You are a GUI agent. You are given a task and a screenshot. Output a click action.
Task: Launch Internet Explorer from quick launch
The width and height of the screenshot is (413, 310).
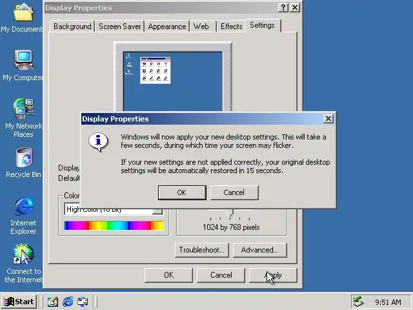click(x=68, y=302)
